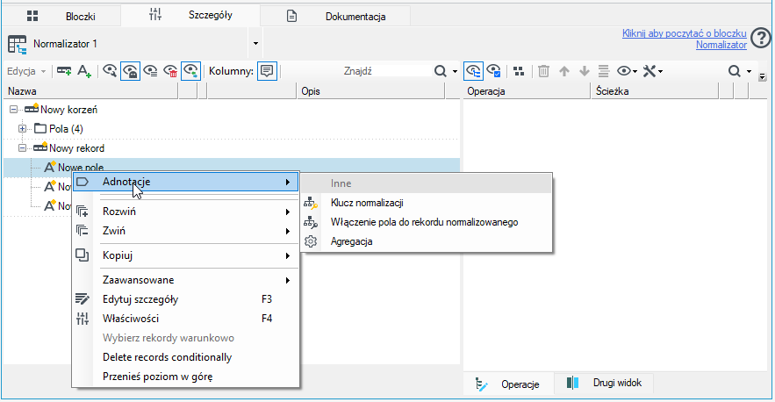Switch to the Dokumentacja tab
The height and width of the screenshot is (402, 775).
335,17
